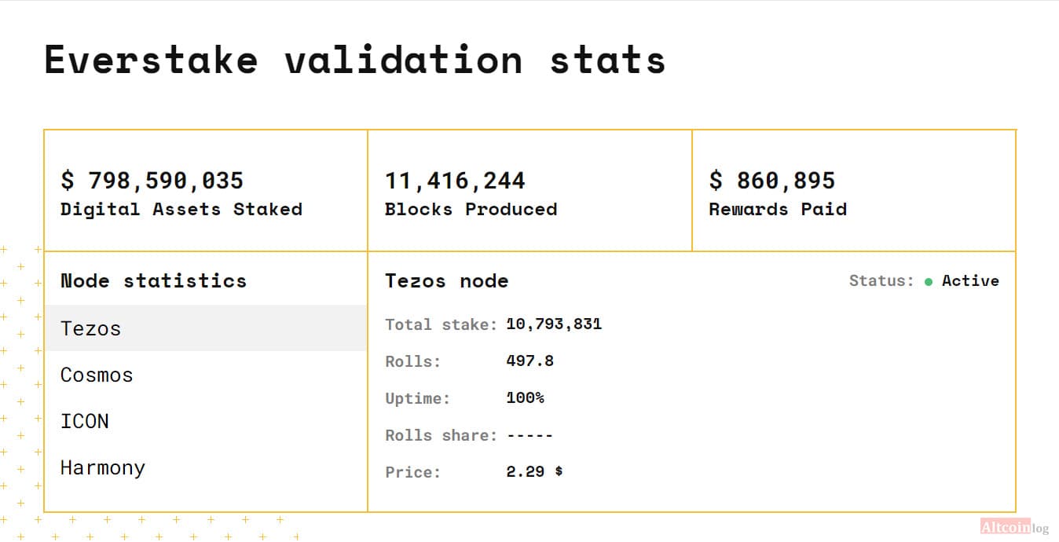Image resolution: width=1059 pixels, height=542 pixels.
Task: Click the uptime value 100%
Action: point(526,397)
